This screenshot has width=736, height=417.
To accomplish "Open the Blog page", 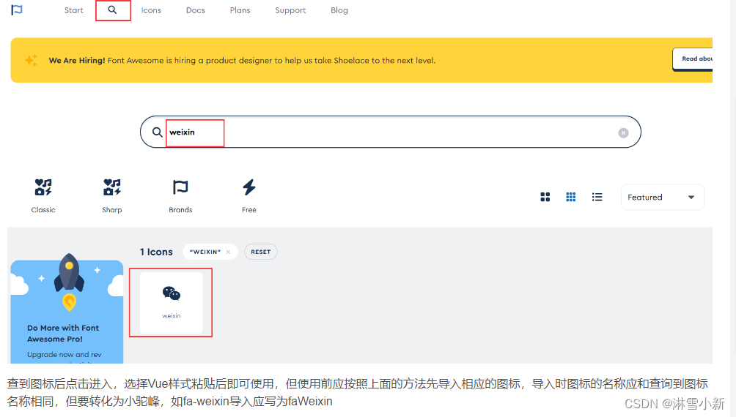I will pos(339,10).
